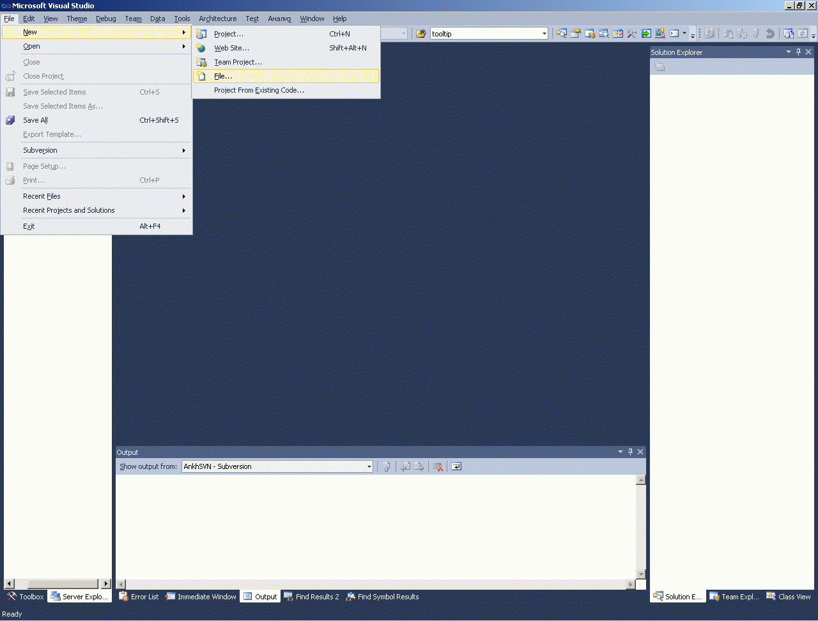Expand the Recent Files submenu
Image resolution: width=818 pixels, height=621 pixels.
[96, 196]
